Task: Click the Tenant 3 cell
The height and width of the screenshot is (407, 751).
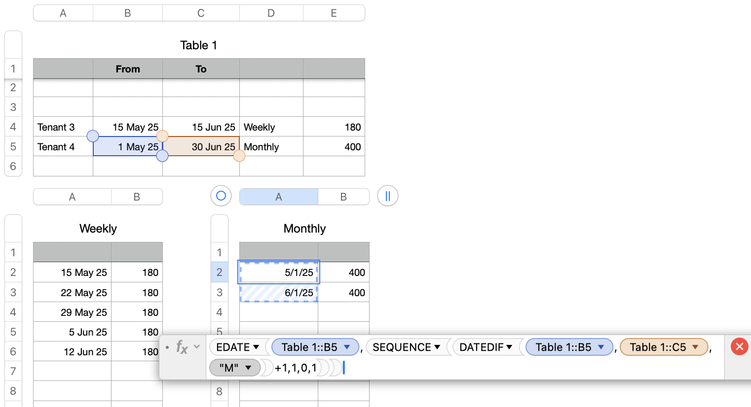Action: tap(63, 127)
